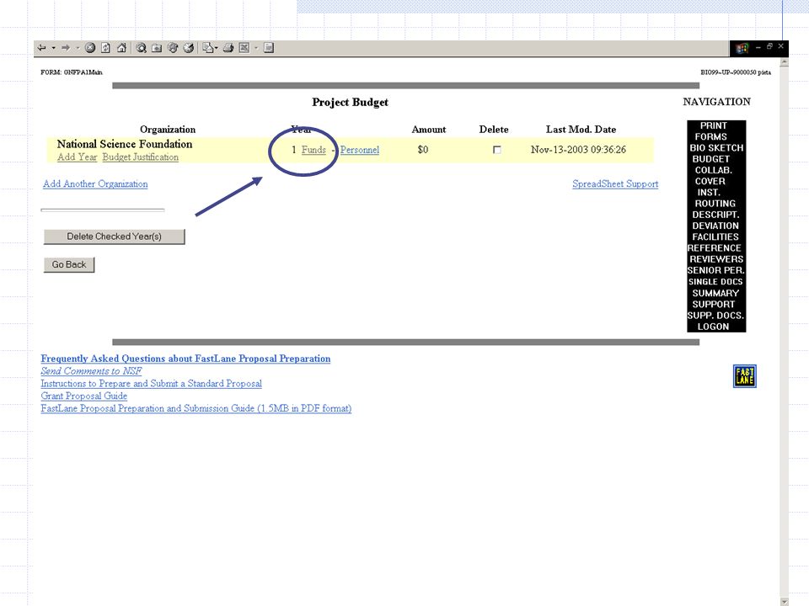809x606 pixels.
Task: Select SUPP. DOCS. in the navigation menu
Action: pyautogui.click(x=715, y=316)
